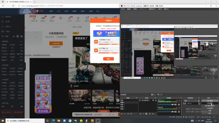219x123 pixels.
Task: Open the scene transition type dropdown
Action: 190,101
